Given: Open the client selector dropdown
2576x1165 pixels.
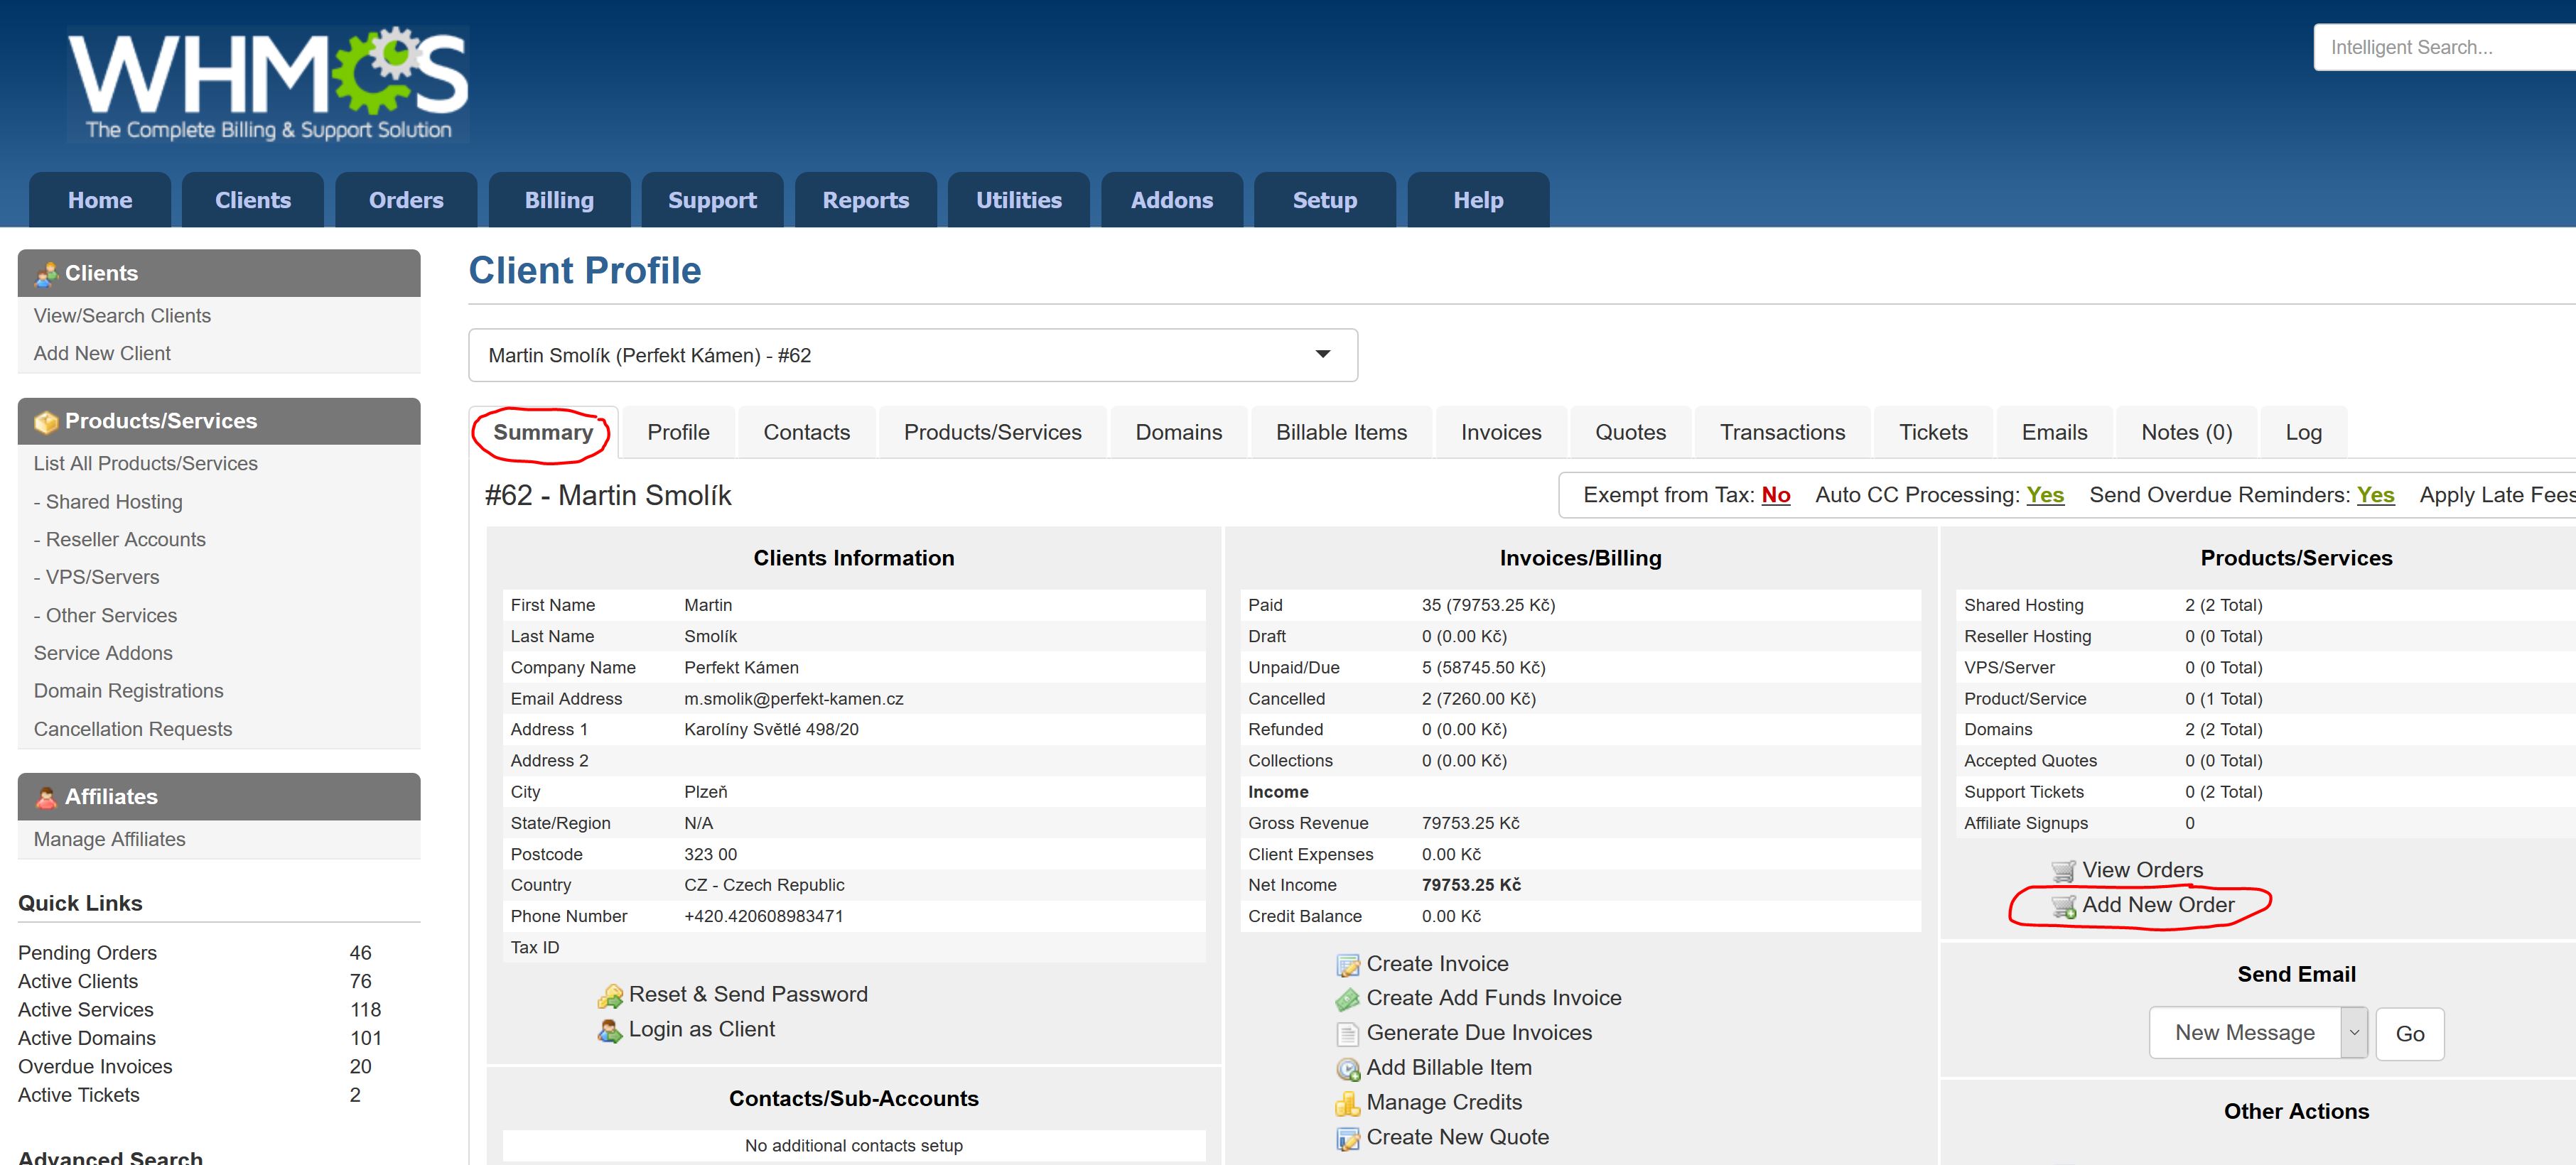Looking at the screenshot, I should pyautogui.click(x=1322, y=355).
